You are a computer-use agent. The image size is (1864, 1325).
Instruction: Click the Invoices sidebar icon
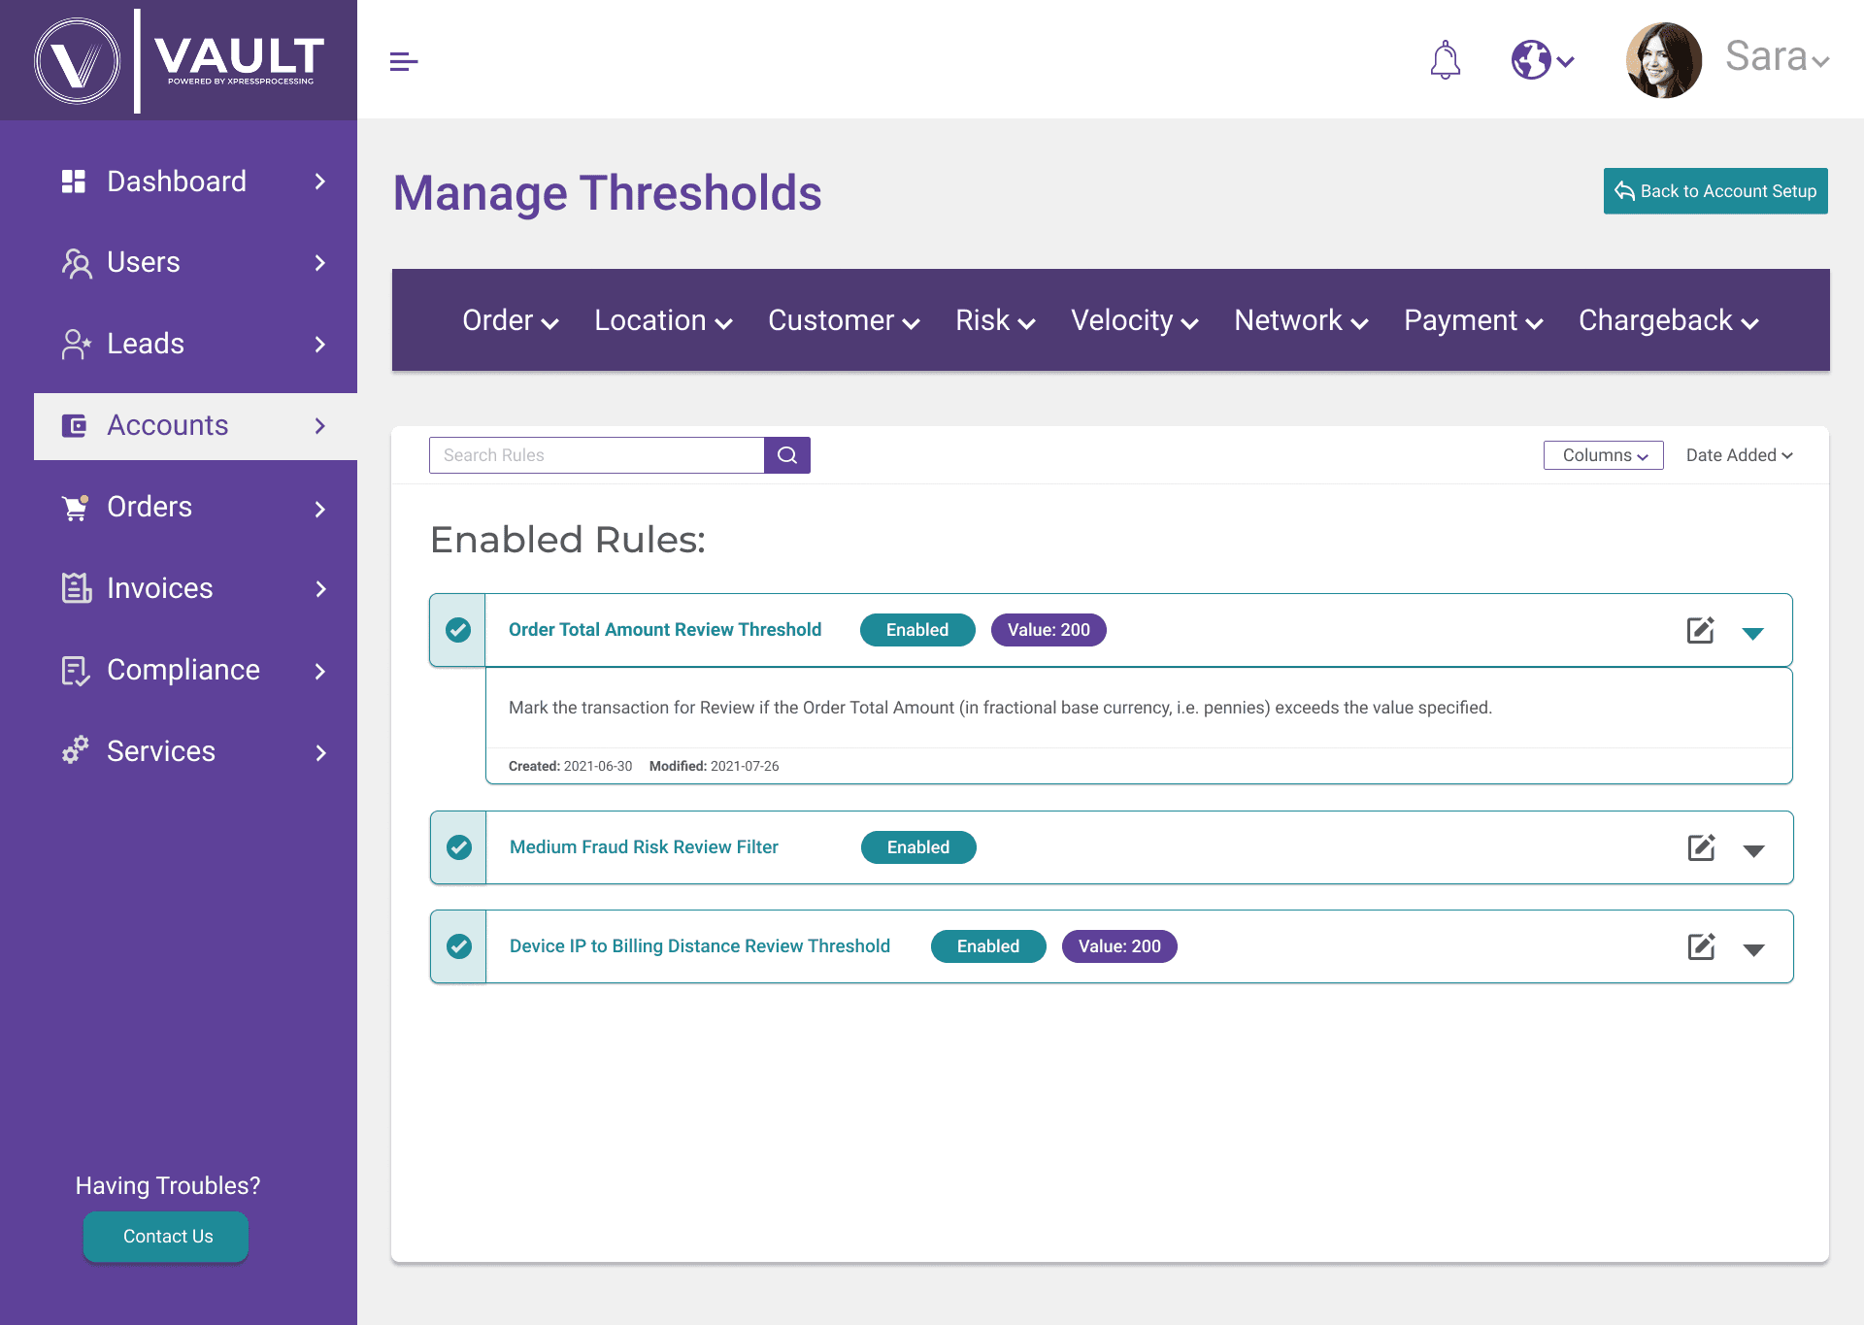tap(77, 587)
